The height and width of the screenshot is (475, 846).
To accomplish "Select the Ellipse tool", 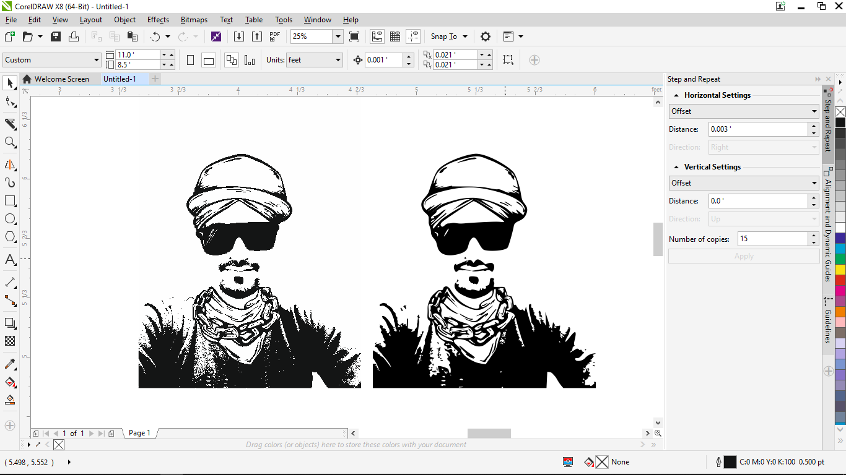I will coord(10,219).
